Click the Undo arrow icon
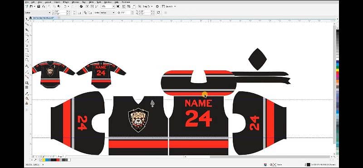 point(65,6)
